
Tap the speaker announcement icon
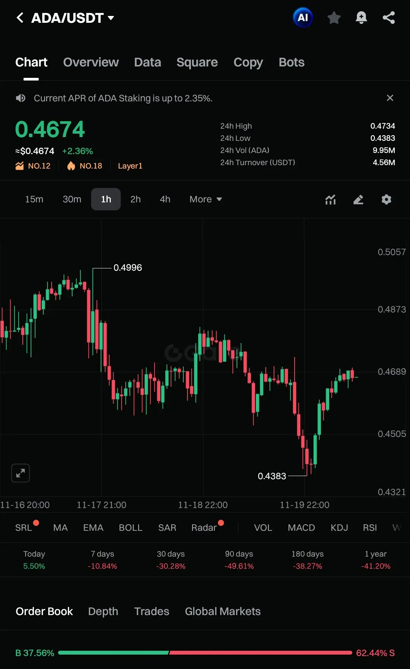tap(20, 98)
